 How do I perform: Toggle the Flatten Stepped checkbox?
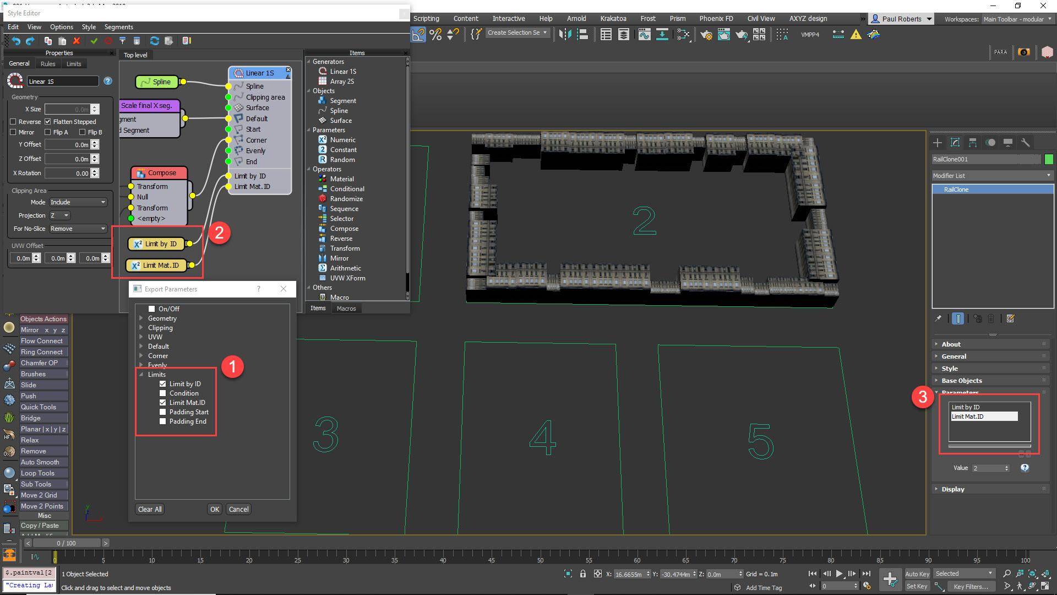[48, 121]
